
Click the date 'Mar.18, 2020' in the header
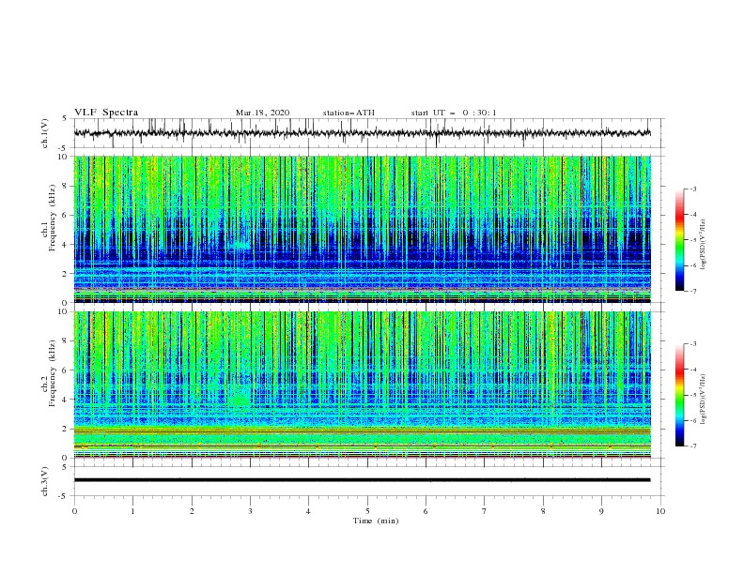[x=262, y=113]
